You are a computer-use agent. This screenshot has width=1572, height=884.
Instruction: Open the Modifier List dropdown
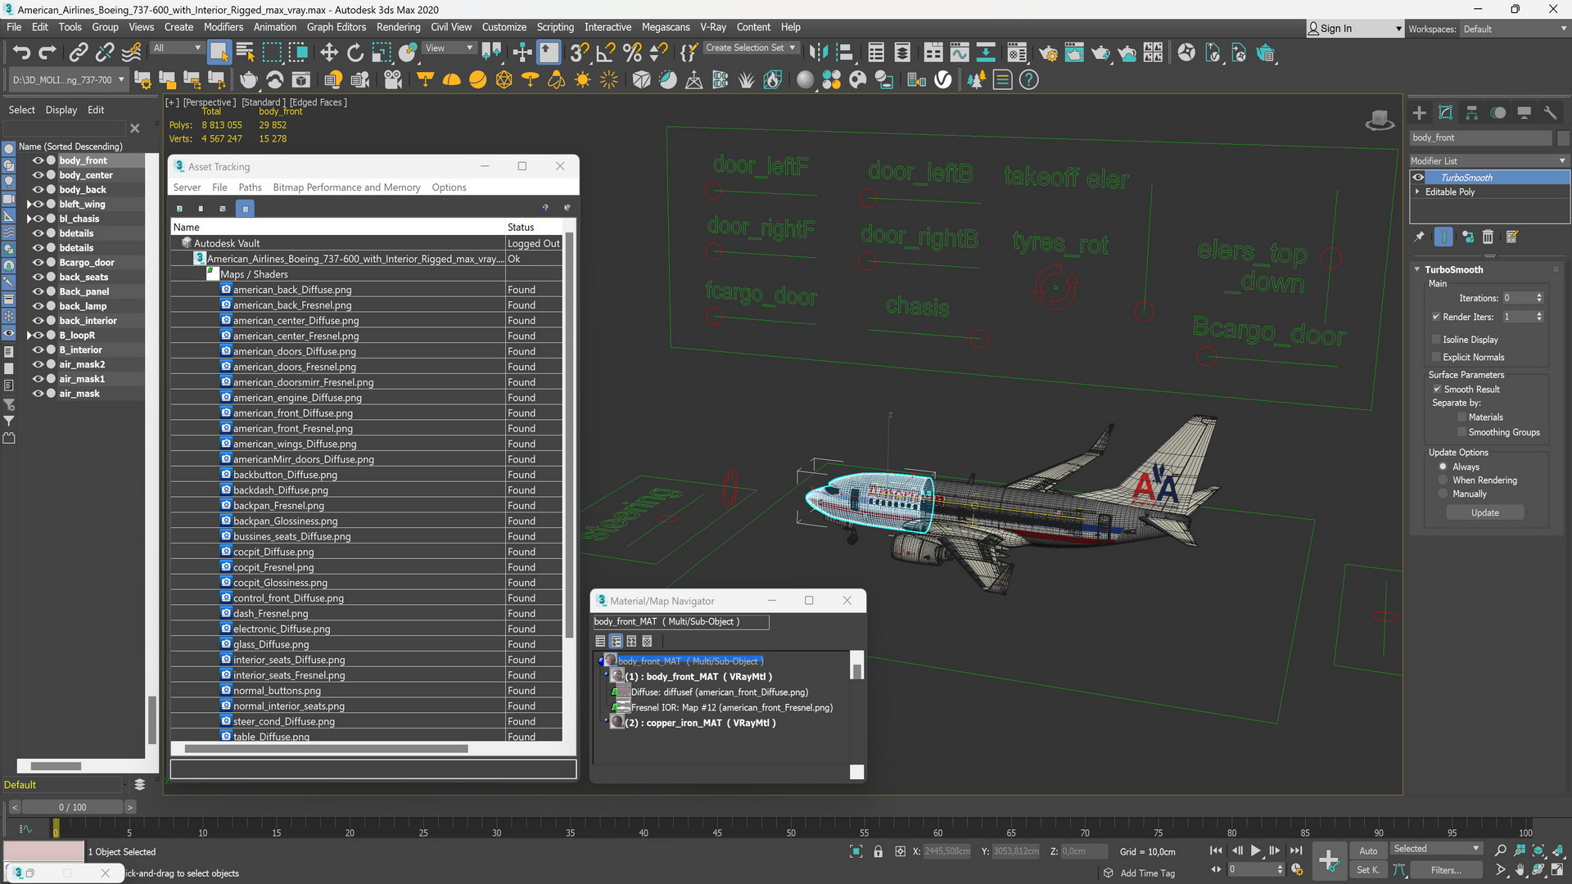pyautogui.click(x=1488, y=161)
